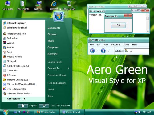Open the Recycle Bin
Viewport: 154px width, 115px height.
pos(69,5)
